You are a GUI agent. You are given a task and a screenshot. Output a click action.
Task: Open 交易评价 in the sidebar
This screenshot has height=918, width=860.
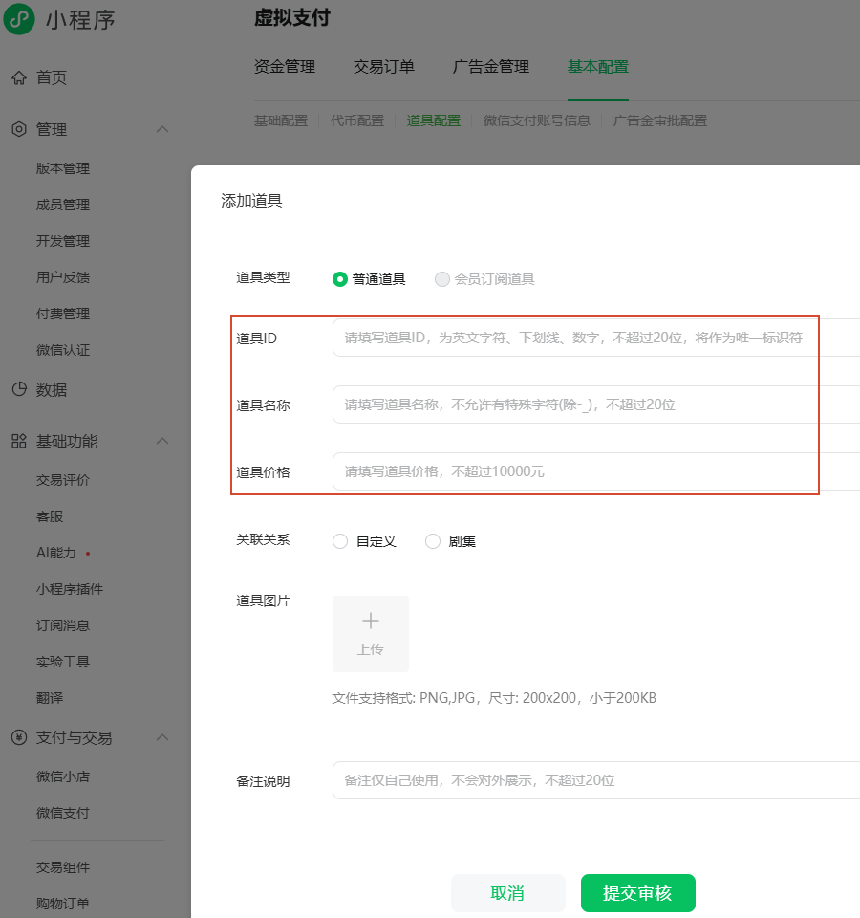pyautogui.click(x=63, y=480)
